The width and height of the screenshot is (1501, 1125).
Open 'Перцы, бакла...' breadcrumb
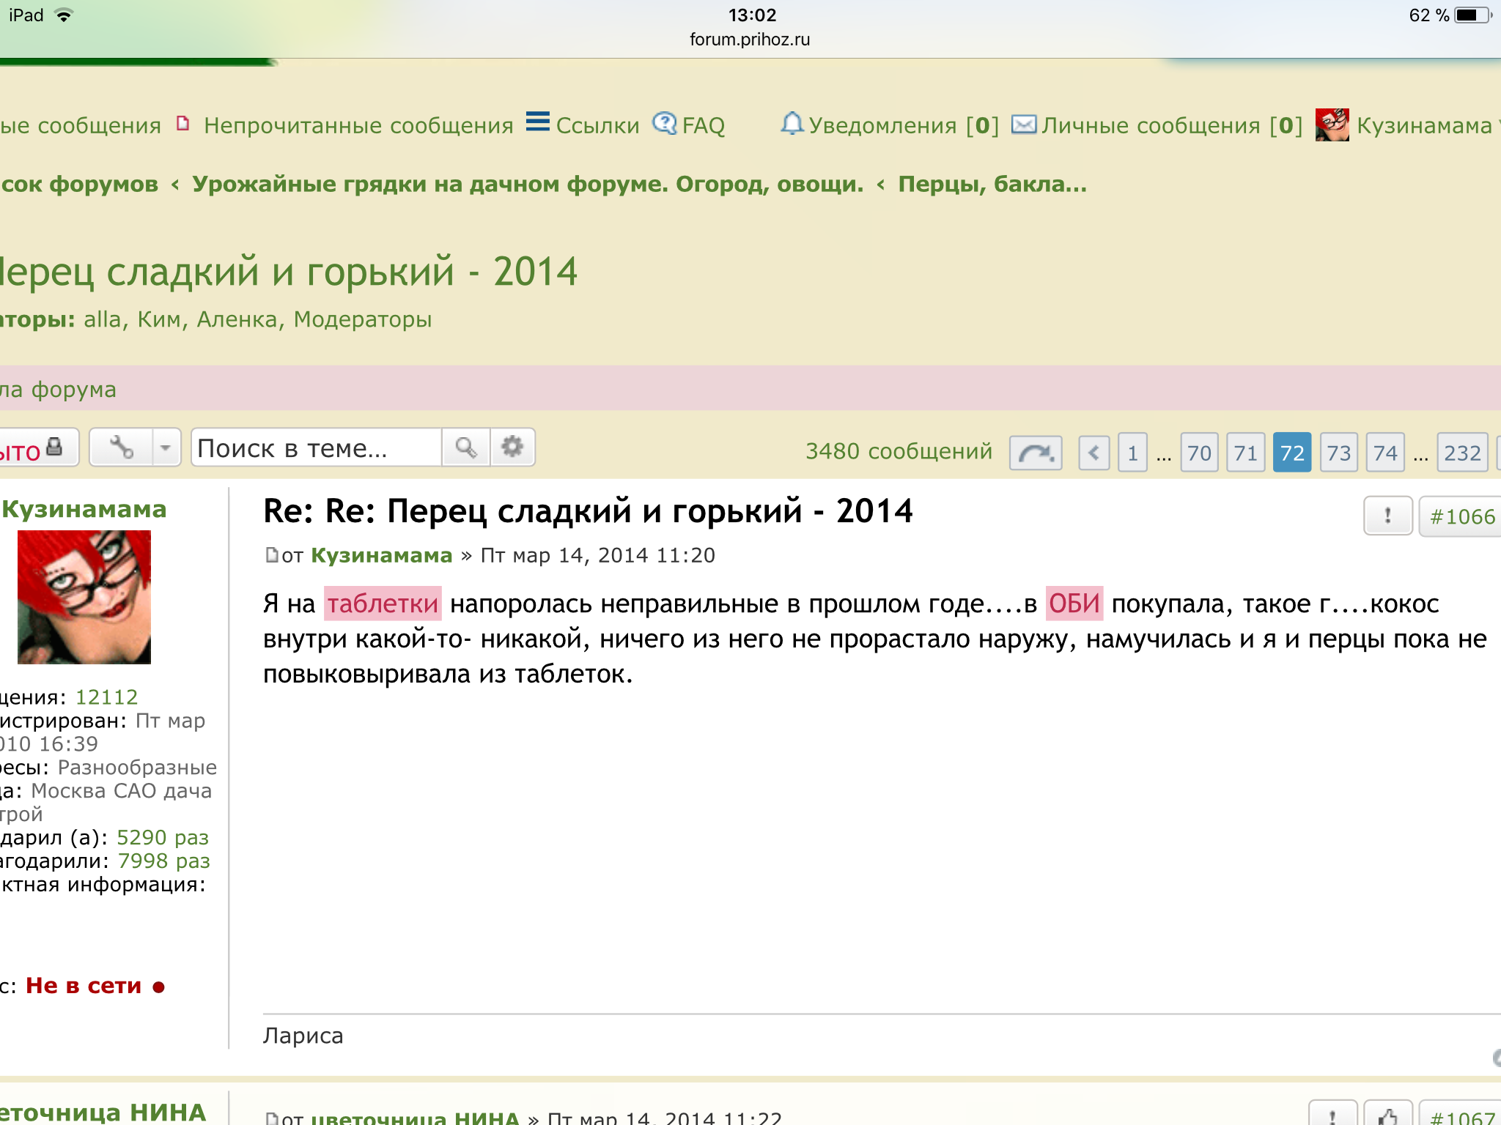(992, 184)
